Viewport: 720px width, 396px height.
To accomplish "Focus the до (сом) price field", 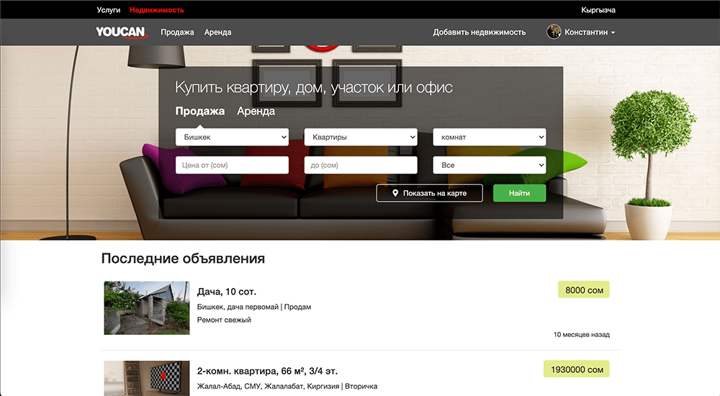I will [361, 165].
